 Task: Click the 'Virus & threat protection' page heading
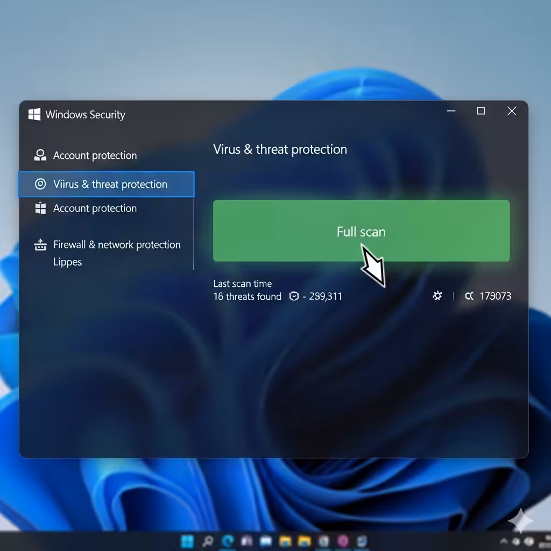tap(280, 150)
